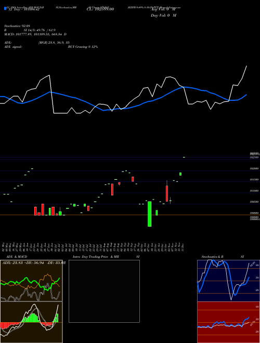Click the MACD values line

click(x=35, y=34)
